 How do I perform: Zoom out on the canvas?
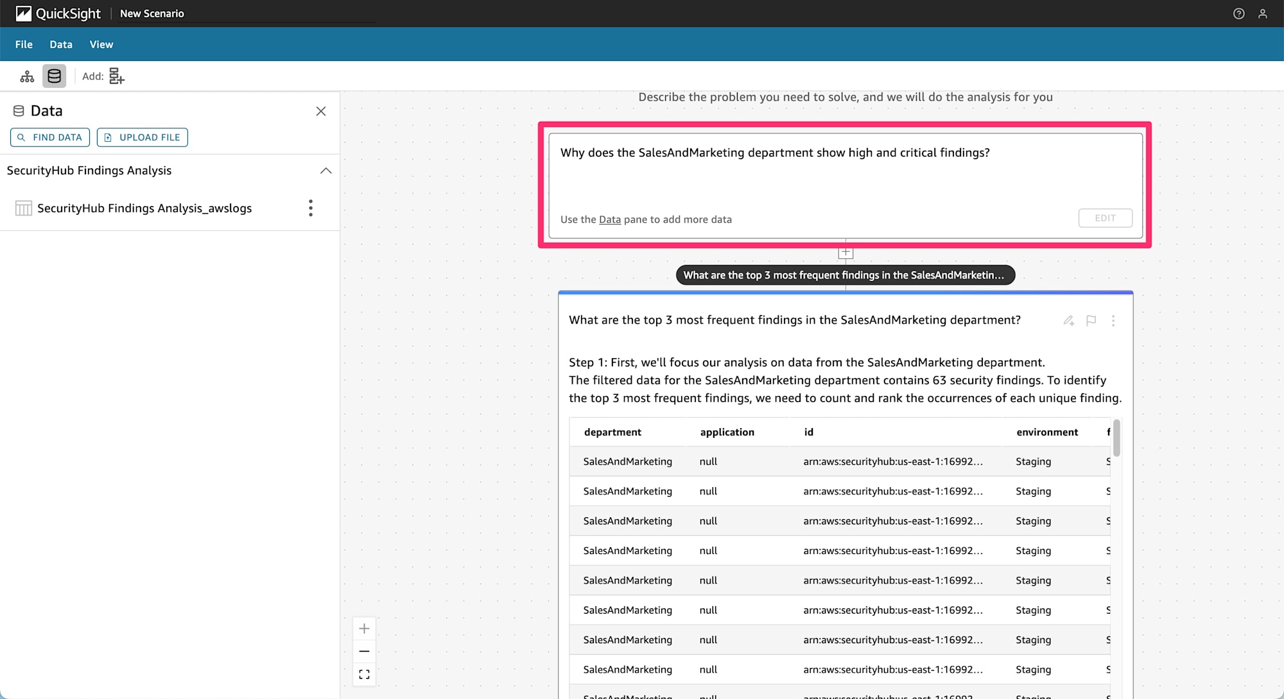point(364,652)
